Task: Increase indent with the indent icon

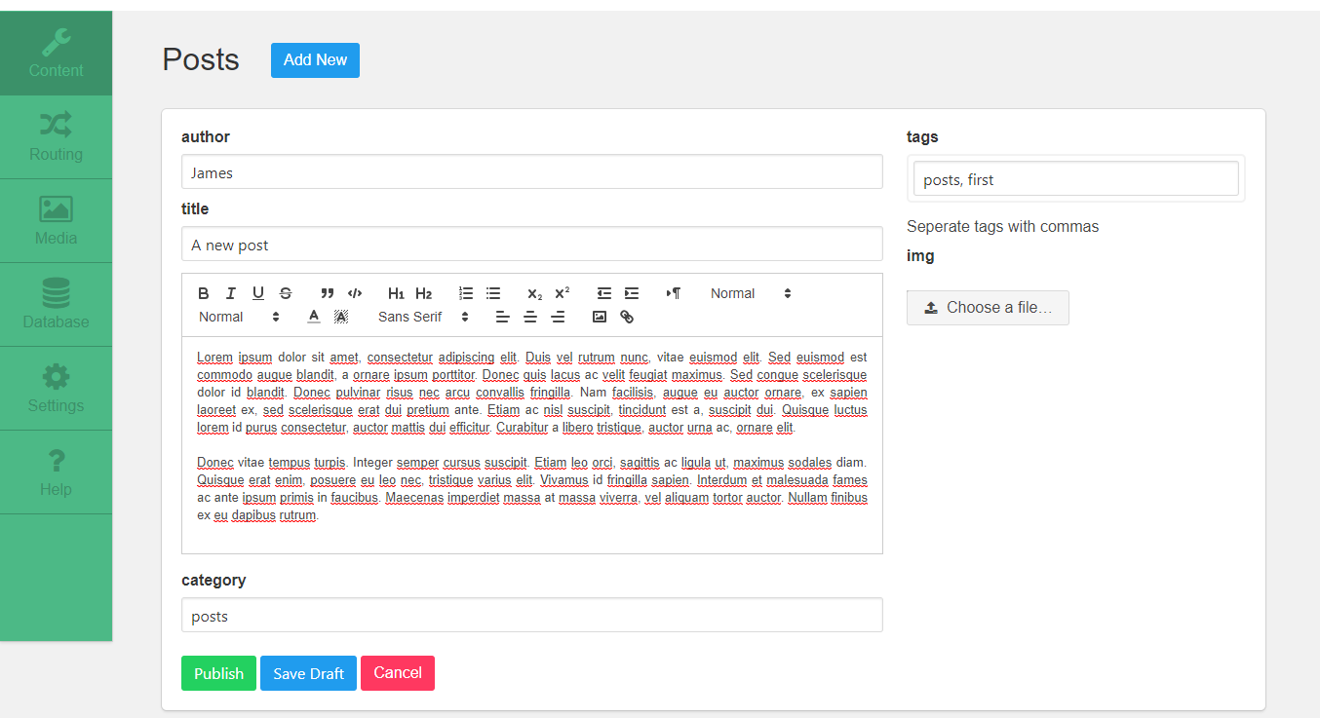Action: [x=632, y=293]
